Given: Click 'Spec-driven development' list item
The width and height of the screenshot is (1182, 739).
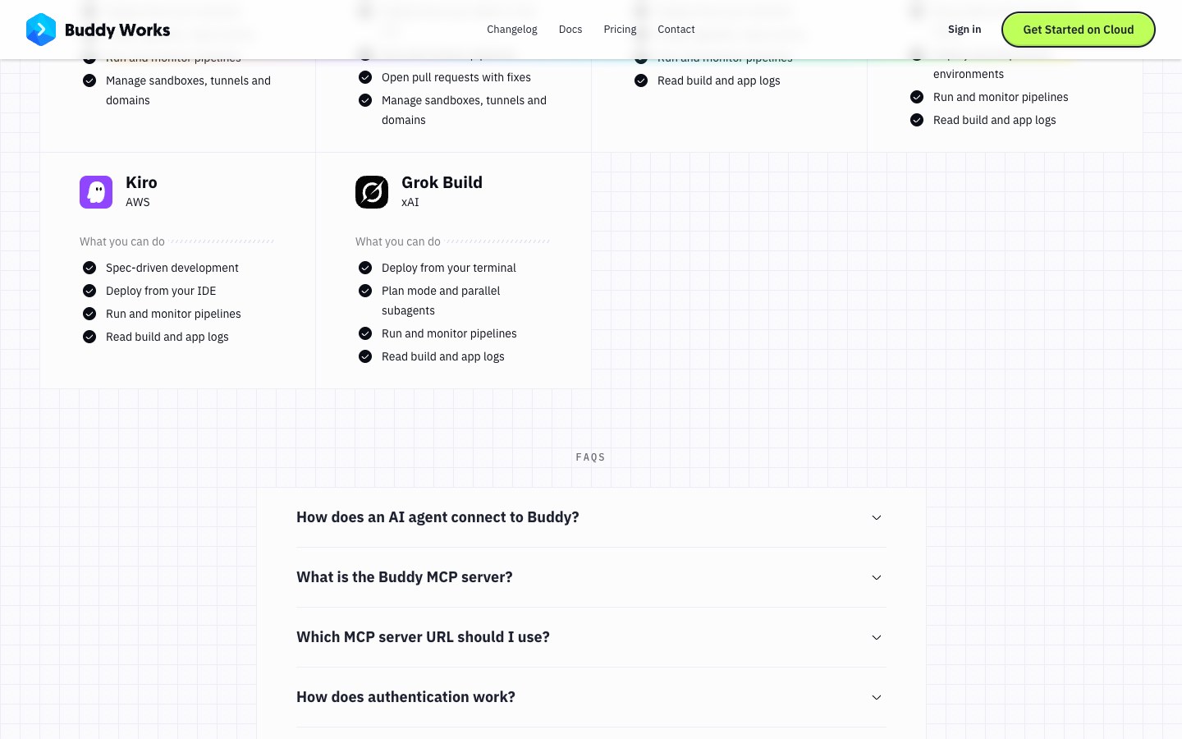Looking at the screenshot, I should (172, 268).
